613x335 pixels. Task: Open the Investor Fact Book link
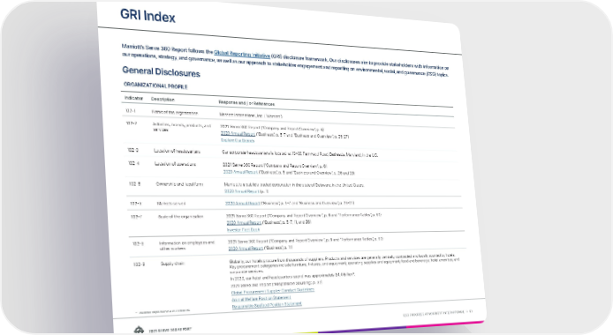pyautogui.click(x=243, y=230)
